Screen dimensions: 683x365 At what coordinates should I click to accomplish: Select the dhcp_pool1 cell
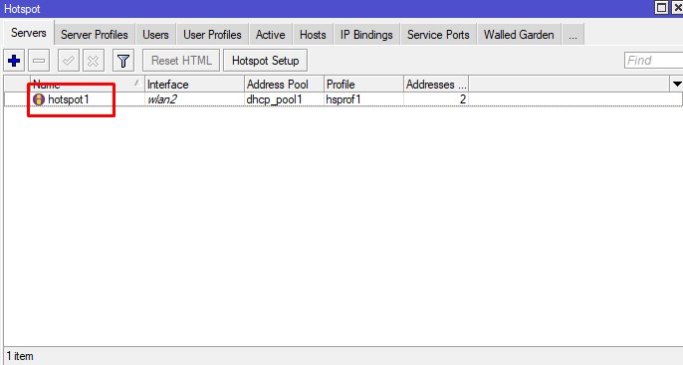(x=284, y=99)
